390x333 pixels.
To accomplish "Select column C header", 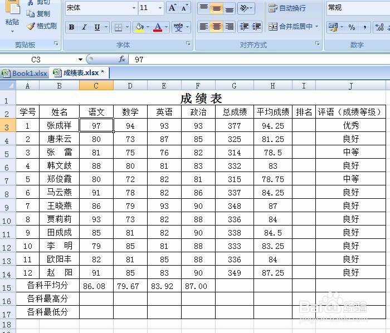I will (96, 86).
